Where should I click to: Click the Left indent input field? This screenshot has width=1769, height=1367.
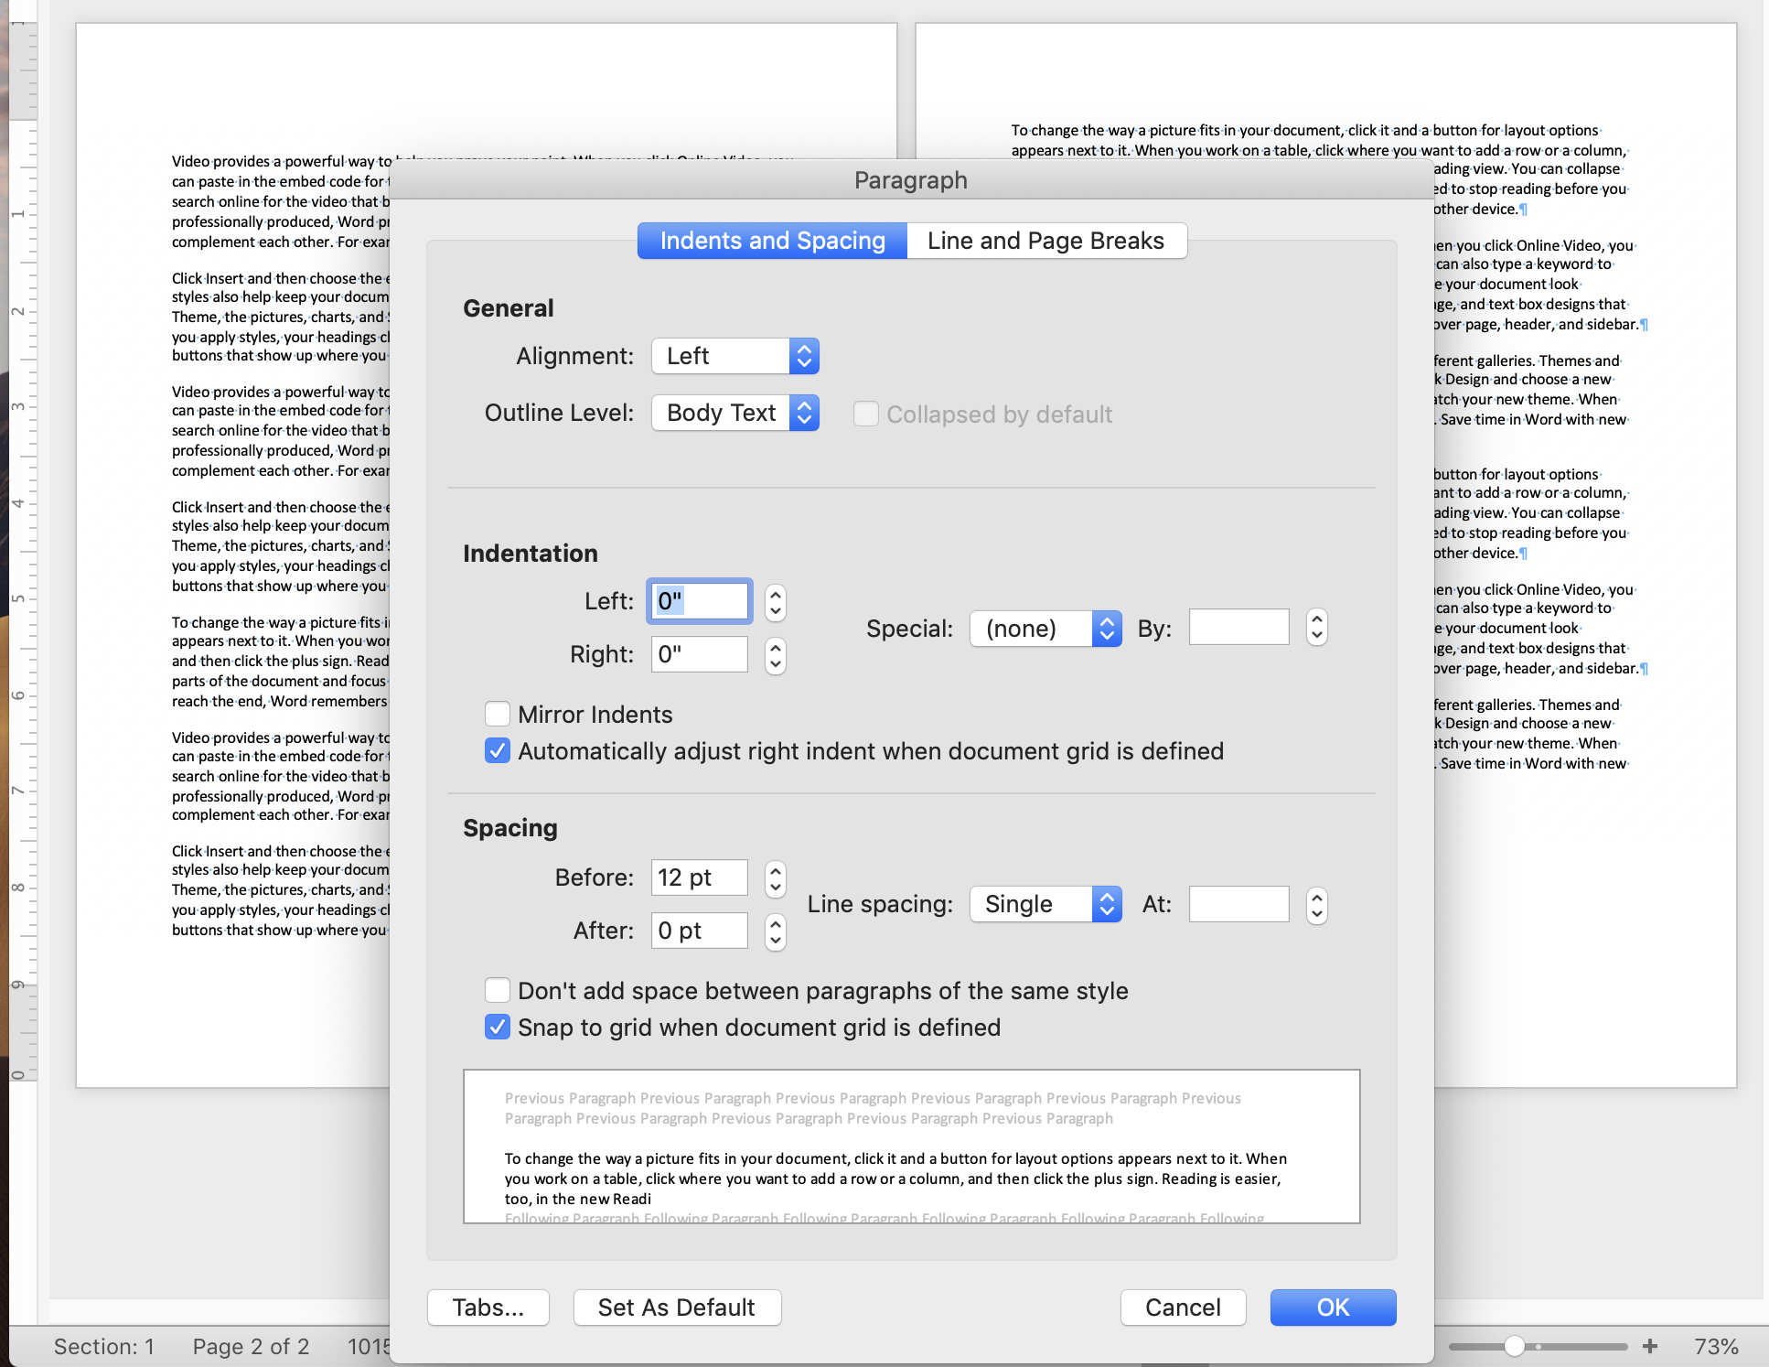[x=700, y=600]
